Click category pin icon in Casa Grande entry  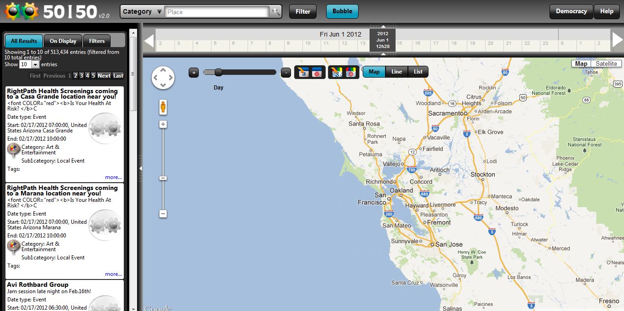click(14, 150)
